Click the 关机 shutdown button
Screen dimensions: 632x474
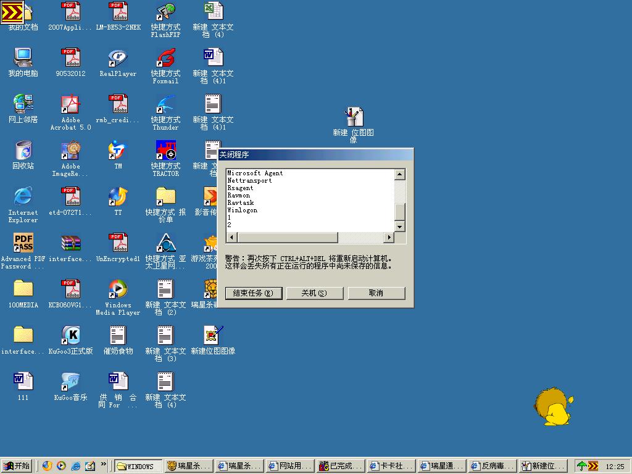[314, 293]
